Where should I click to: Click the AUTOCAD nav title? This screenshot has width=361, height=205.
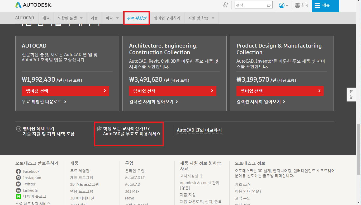click(x=25, y=18)
